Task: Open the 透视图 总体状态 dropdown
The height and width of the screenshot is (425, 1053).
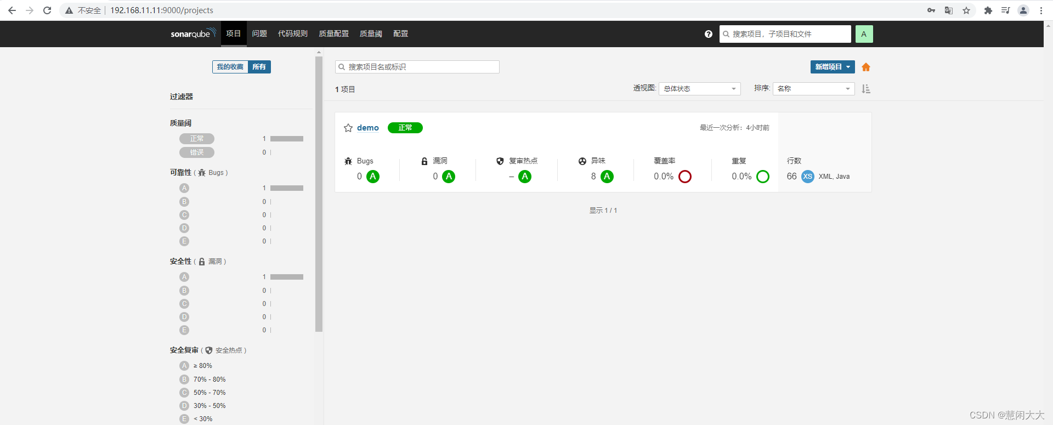Action: (700, 89)
